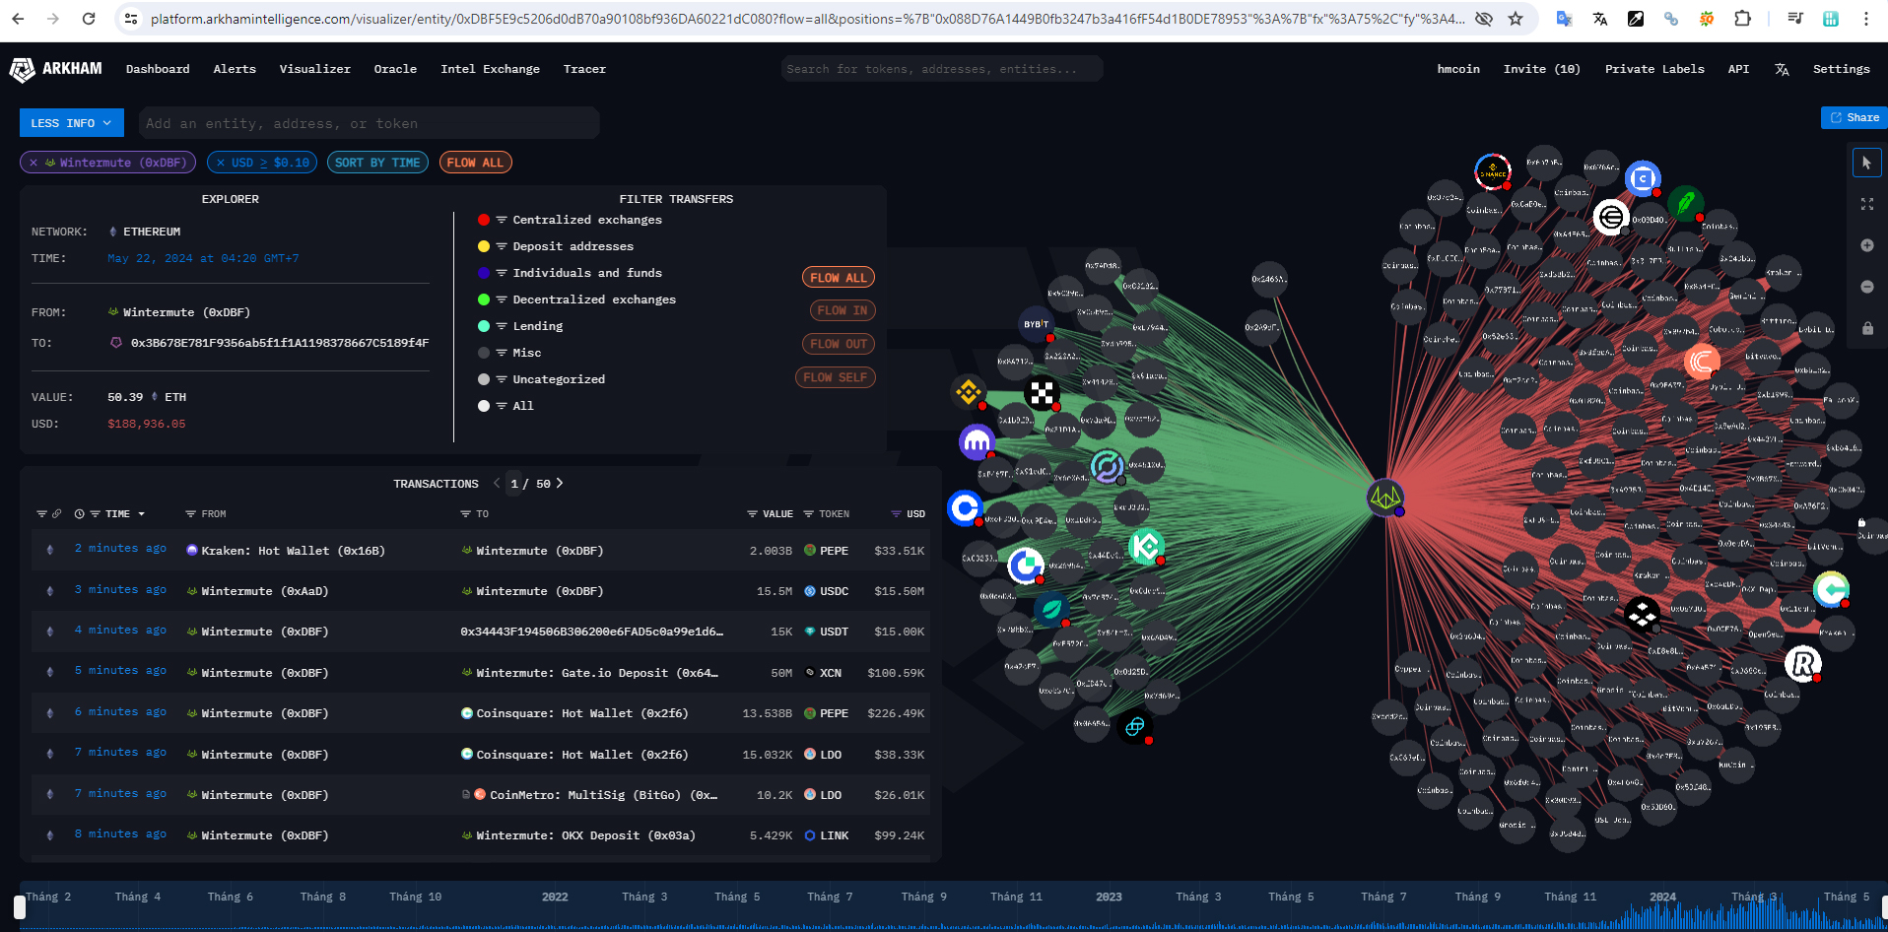Click the add entity input field
This screenshot has height=932, width=1888.
click(369, 123)
